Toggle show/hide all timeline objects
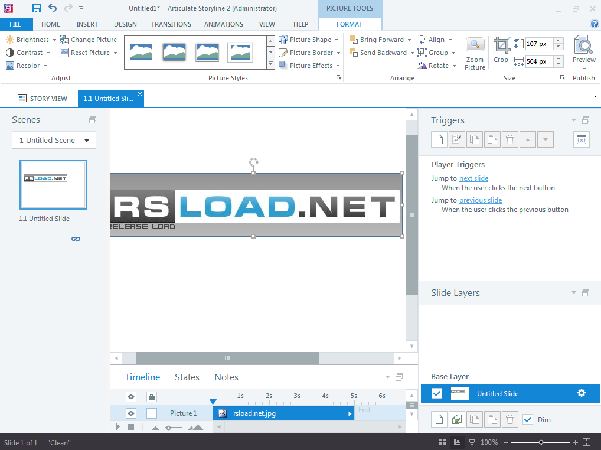601x450 pixels. coord(131,397)
